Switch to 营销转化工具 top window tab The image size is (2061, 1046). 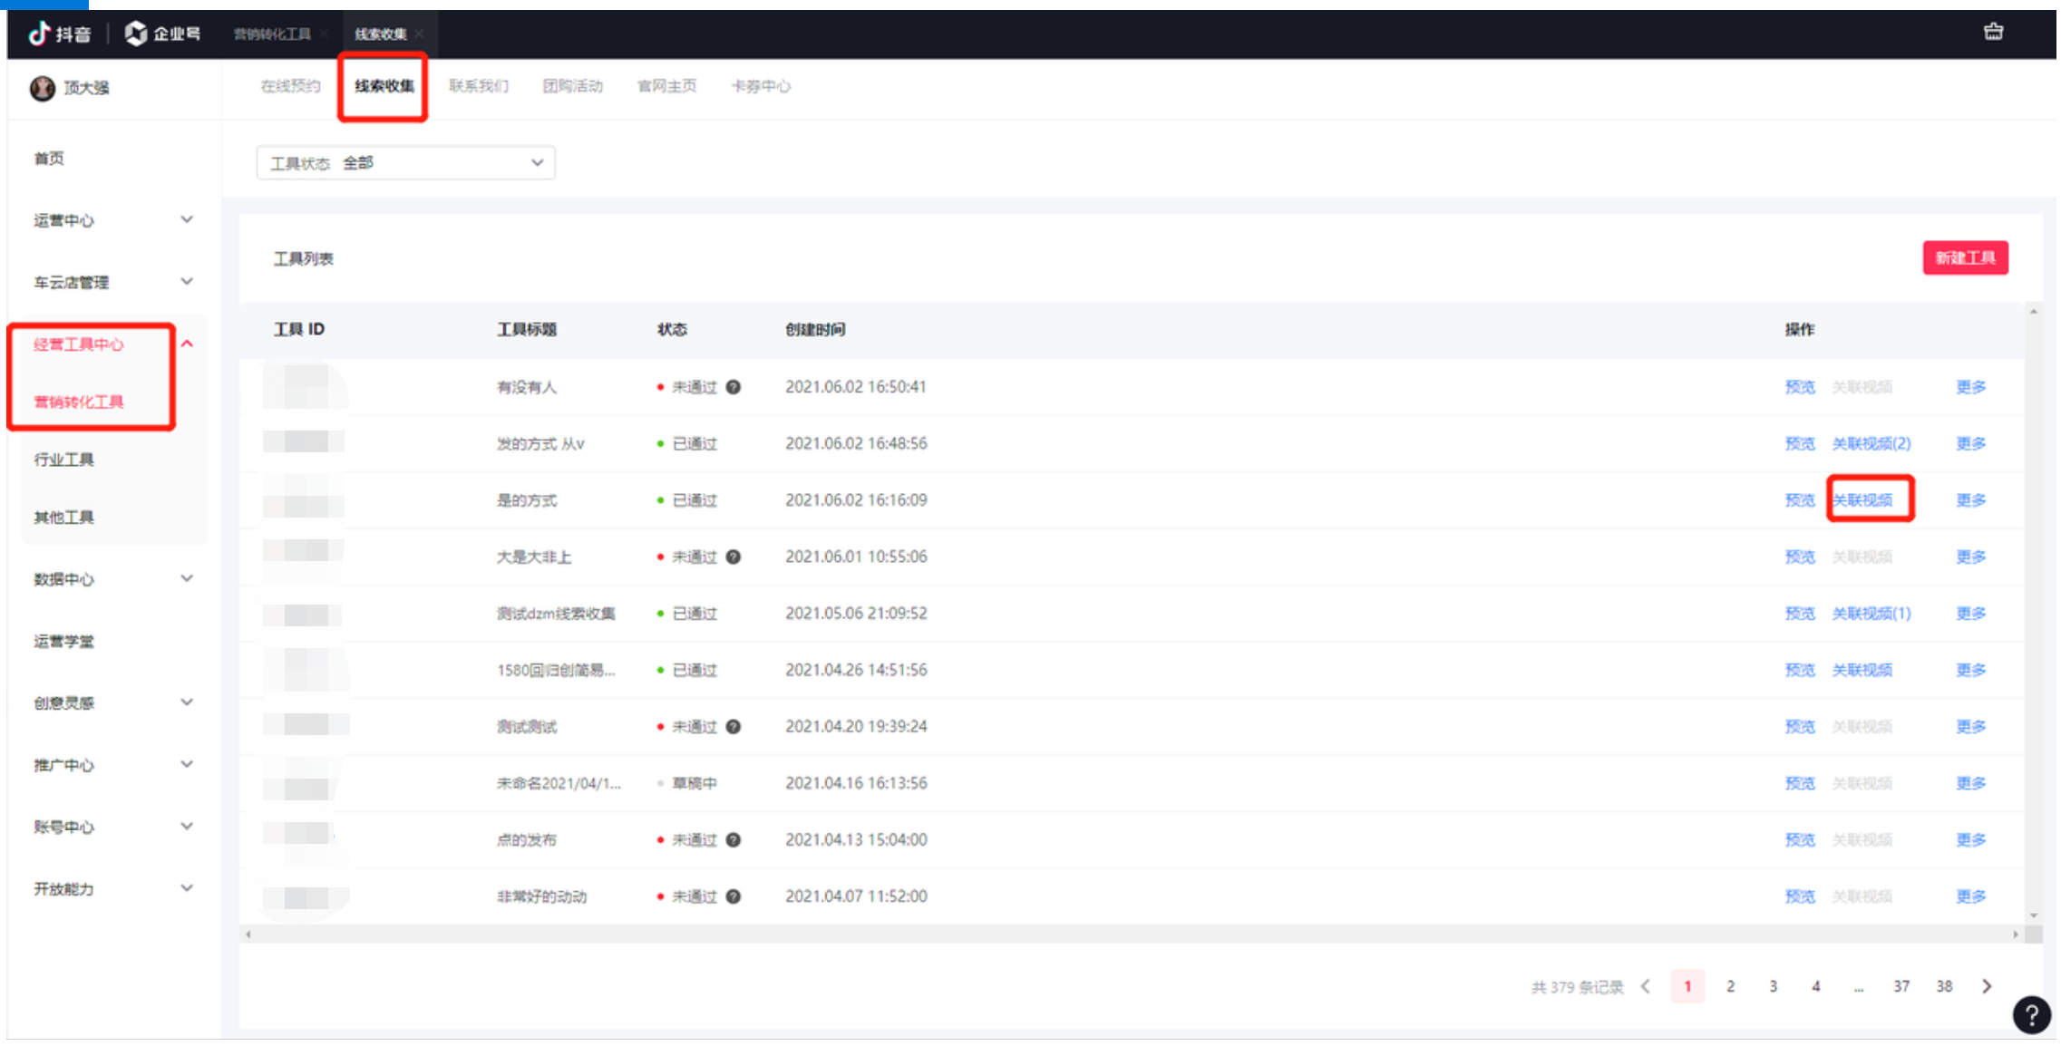pyautogui.click(x=272, y=34)
